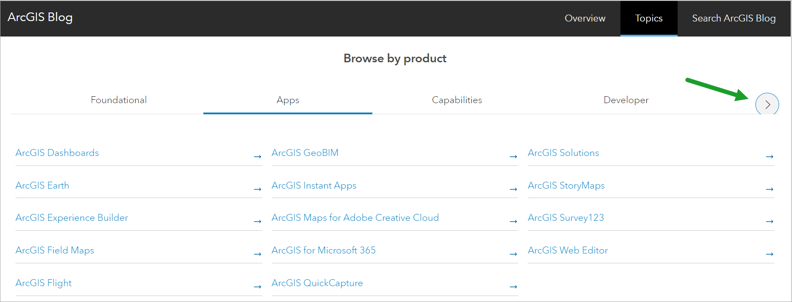The width and height of the screenshot is (792, 302).
Task: Click arrow beside ArcGIS Solutions
Action: (x=770, y=157)
